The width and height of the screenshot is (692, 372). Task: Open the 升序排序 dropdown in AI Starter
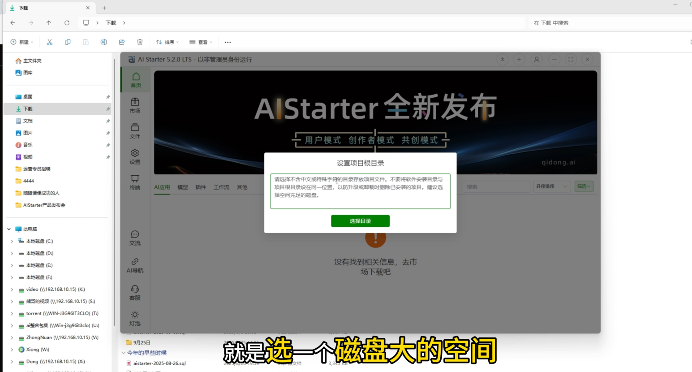(x=551, y=186)
